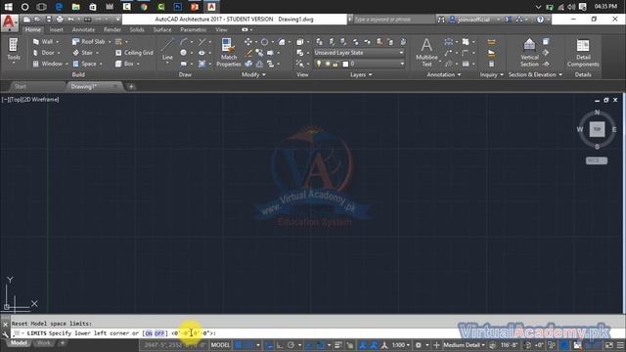
Task: Open the 1:100 annotation scale dropdown
Action: [400, 345]
